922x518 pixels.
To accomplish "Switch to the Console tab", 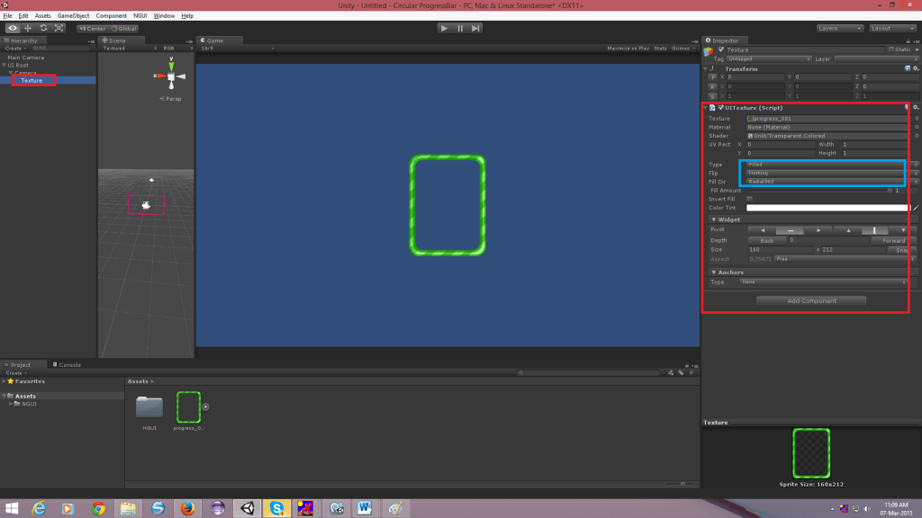I will pyautogui.click(x=68, y=365).
